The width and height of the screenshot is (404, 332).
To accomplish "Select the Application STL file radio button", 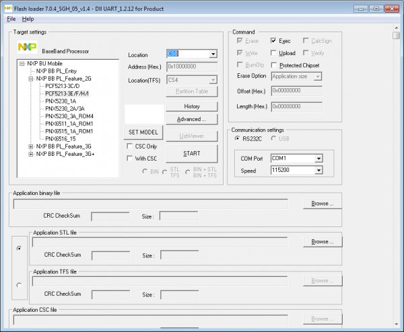I will coord(19,249).
